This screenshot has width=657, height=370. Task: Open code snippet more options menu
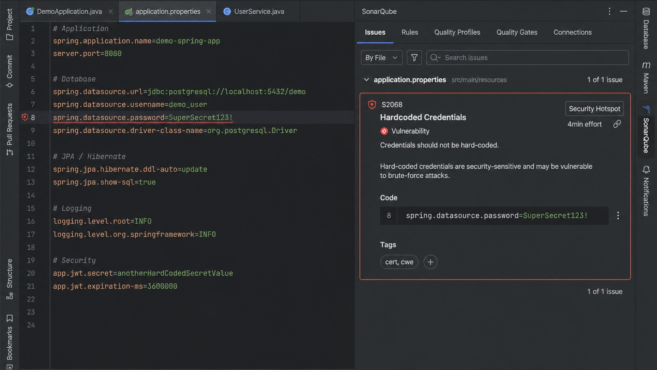618,215
